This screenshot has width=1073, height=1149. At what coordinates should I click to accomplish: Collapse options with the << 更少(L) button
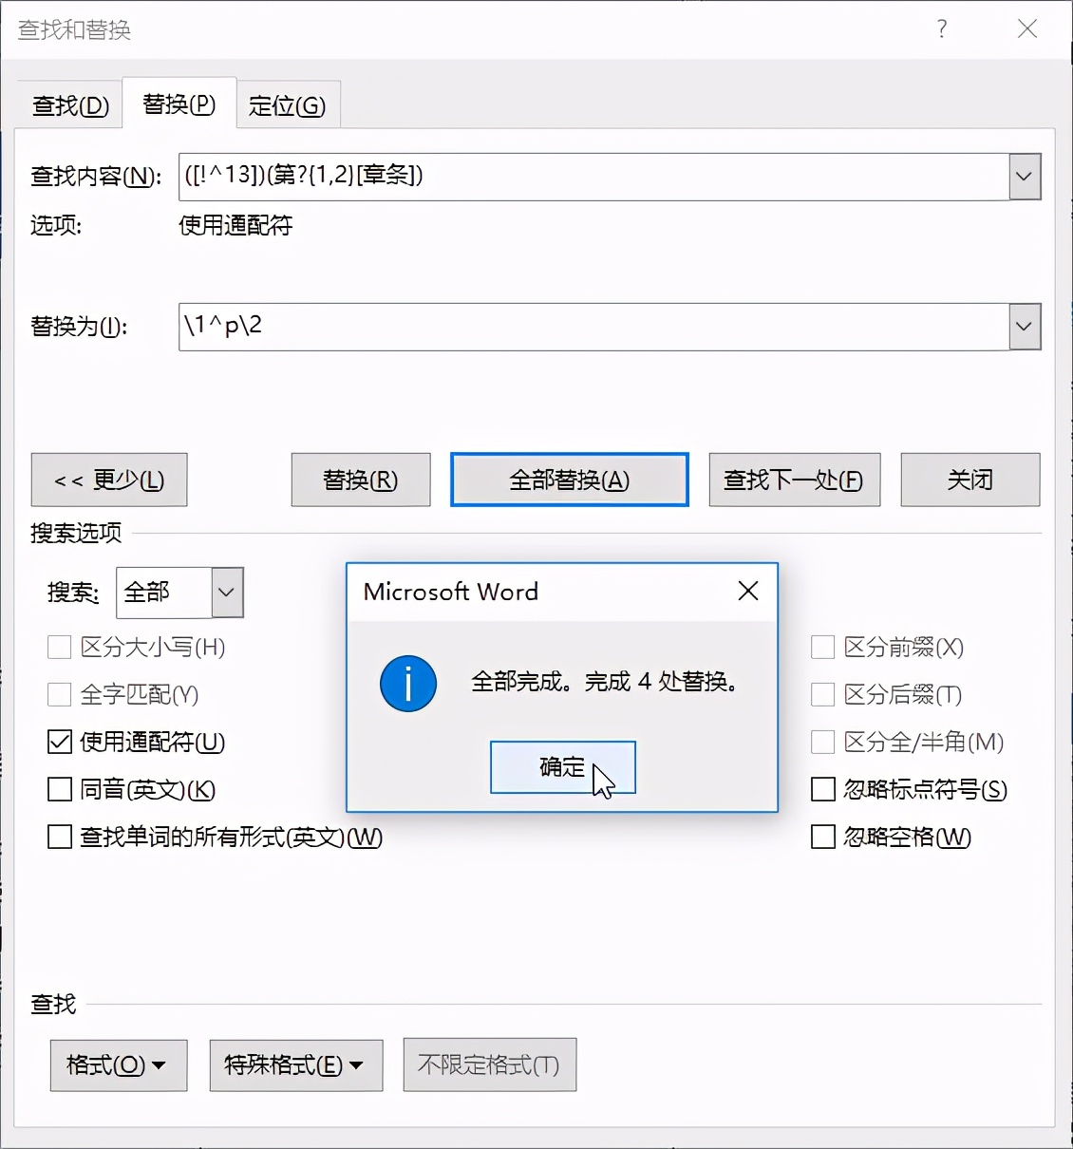coord(108,480)
